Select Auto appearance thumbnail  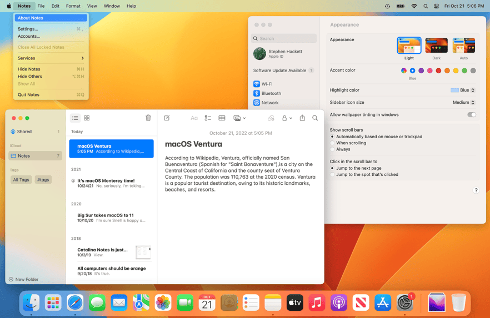[x=463, y=46]
